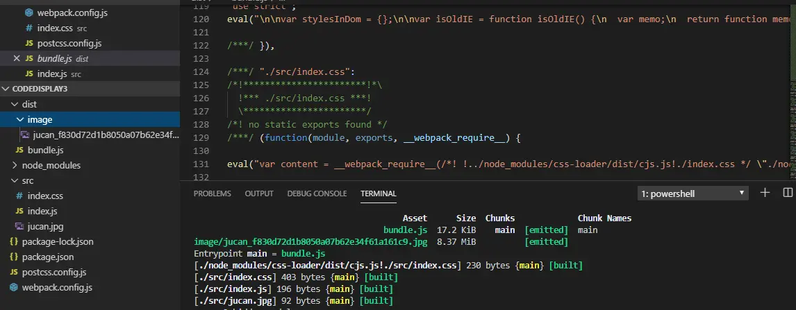Switch to the PROBLEMS panel tab
The width and height of the screenshot is (796, 310).
point(213,193)
